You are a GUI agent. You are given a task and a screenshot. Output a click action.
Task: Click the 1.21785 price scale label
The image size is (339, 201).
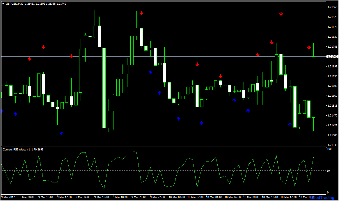[332, 47]
